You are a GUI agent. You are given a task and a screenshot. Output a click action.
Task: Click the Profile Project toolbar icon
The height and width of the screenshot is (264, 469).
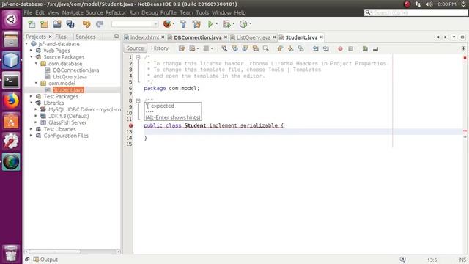click(243, 24)
